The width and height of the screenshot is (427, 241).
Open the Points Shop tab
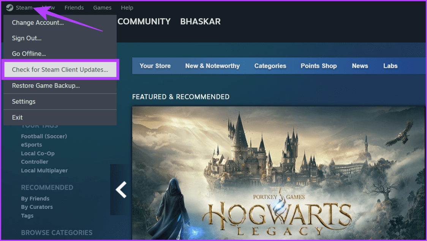click(319, 66)
